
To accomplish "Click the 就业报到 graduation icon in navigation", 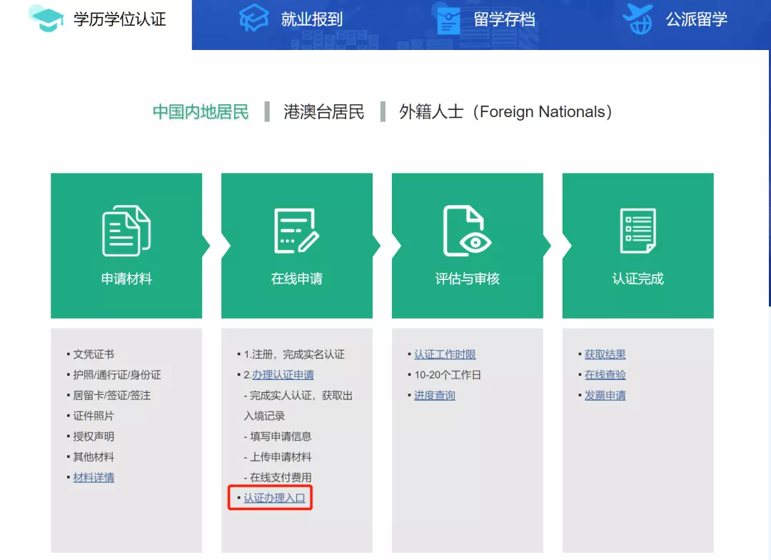I will pos(253,19).
